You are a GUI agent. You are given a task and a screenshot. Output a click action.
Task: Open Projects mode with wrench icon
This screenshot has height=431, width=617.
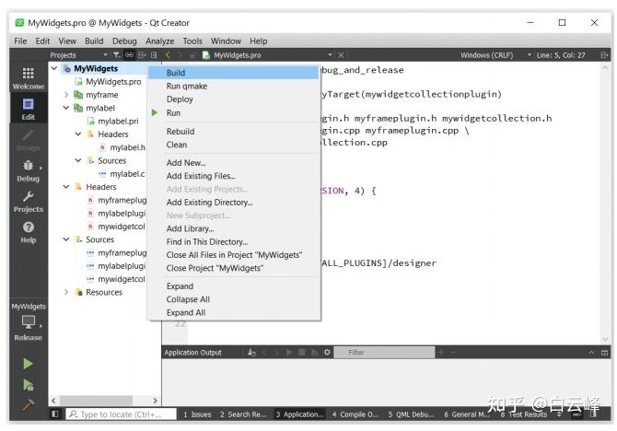tap(28, 202)
